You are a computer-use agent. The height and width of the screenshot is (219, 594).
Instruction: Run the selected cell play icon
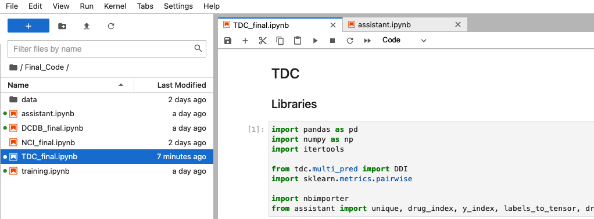[315, 41]
